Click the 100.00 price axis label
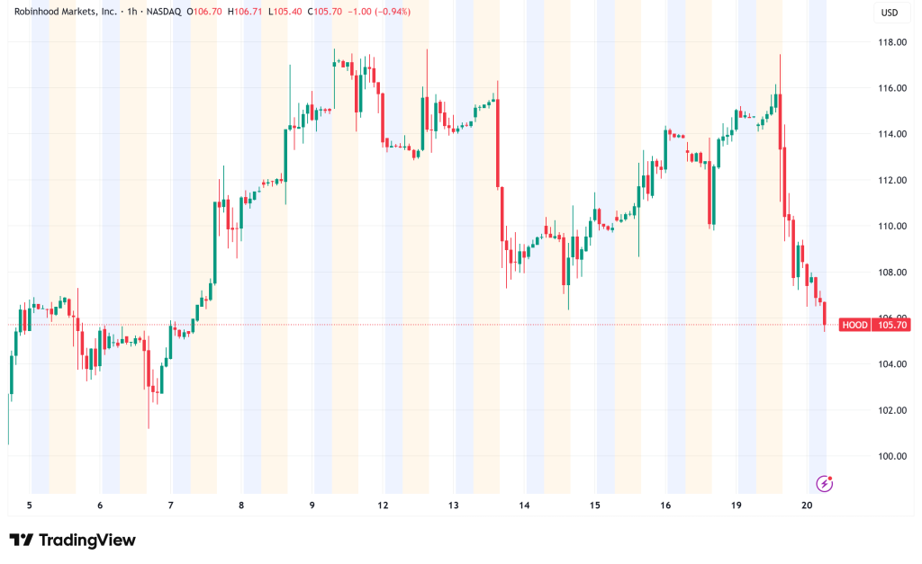 pos(892,456)
